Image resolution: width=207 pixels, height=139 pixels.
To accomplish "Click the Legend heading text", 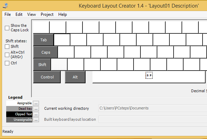I will coord(15,97).
